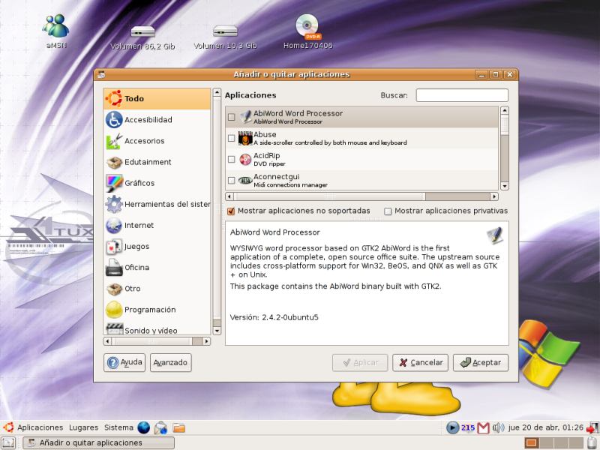This screenshot has width=600, height=450.
Task: Select the Programación category
Action: tap(157, 310)
